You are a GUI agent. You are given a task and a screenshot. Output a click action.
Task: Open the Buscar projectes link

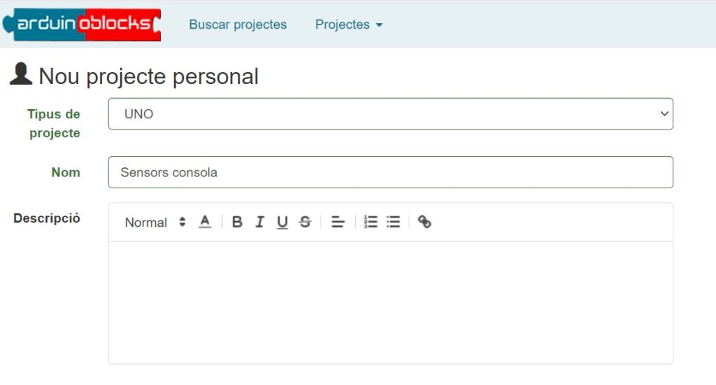pos(238,24)
